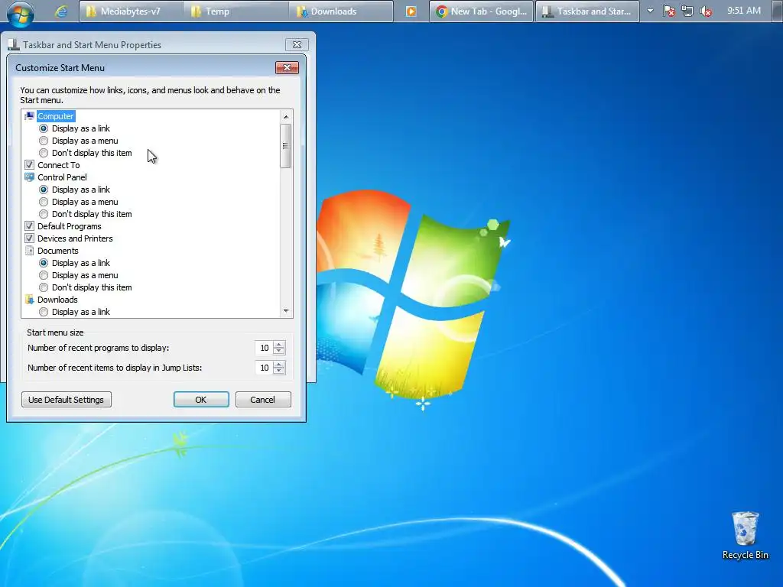Switch to Mediabytes-v7 taskbar window
Screen dimensions: 783x587
coord(131,11)
